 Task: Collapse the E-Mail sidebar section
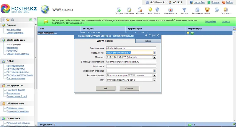click(10, 61)
